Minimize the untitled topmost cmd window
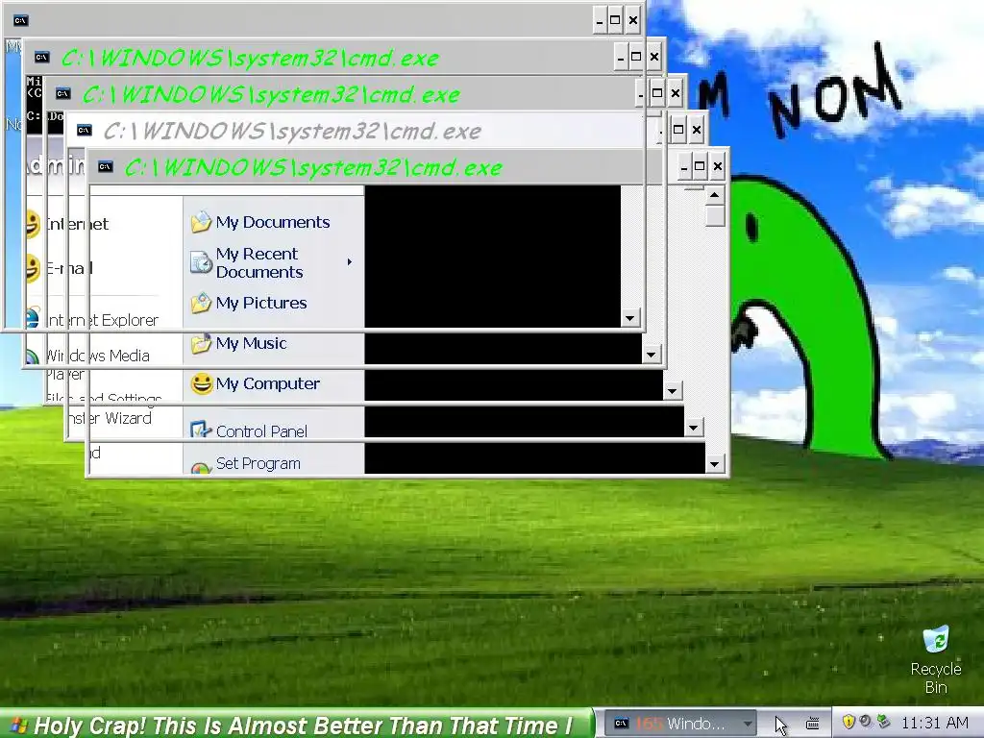Screen dimensions: 984x738 600,20
